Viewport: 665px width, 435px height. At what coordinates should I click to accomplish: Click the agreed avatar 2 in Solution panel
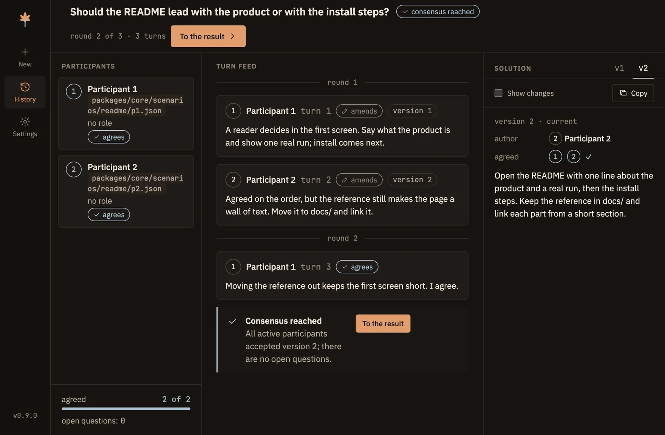pos(574,156)
